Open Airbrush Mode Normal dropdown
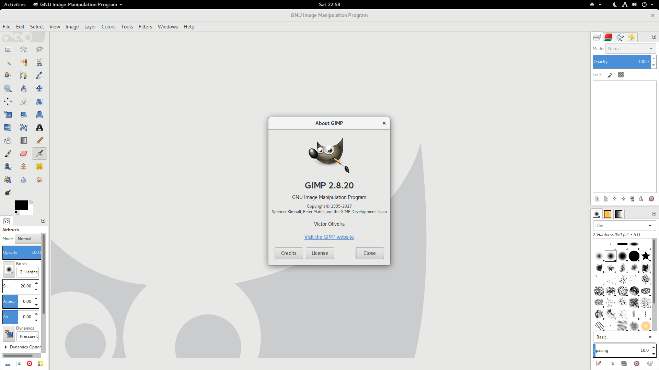This screenshot has height=370, width=659. 28,239
